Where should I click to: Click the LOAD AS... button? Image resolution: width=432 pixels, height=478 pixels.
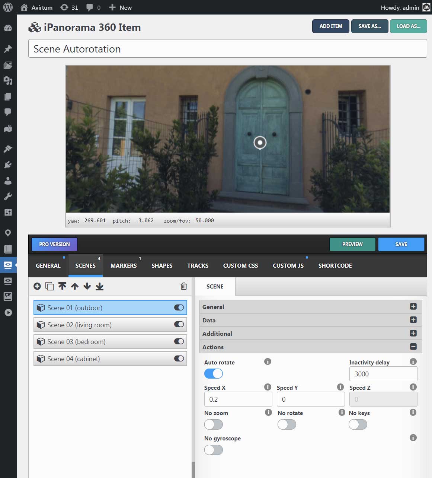pyautogui.click(x=408, y=26)
